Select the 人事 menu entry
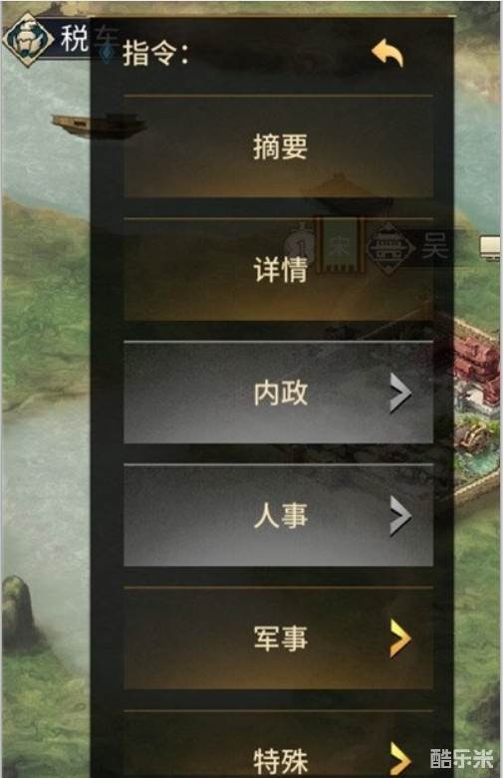Viewport: 503px width, 778px height. point(278,516)
